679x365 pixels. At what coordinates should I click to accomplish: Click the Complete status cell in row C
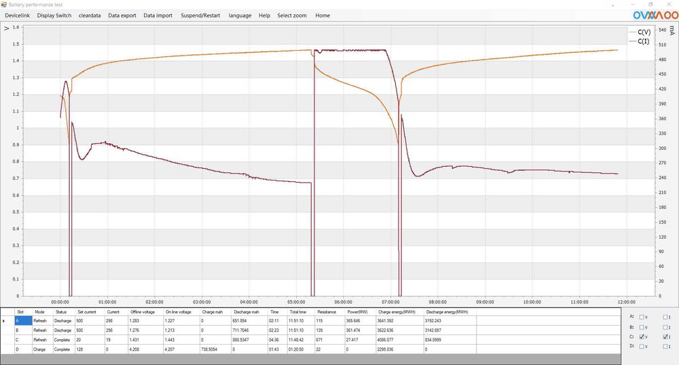pos(64,340)
